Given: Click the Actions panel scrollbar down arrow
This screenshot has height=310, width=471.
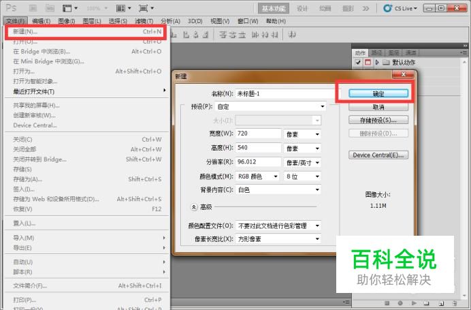Looking at the screenshot, I should [x=464, y=296].
